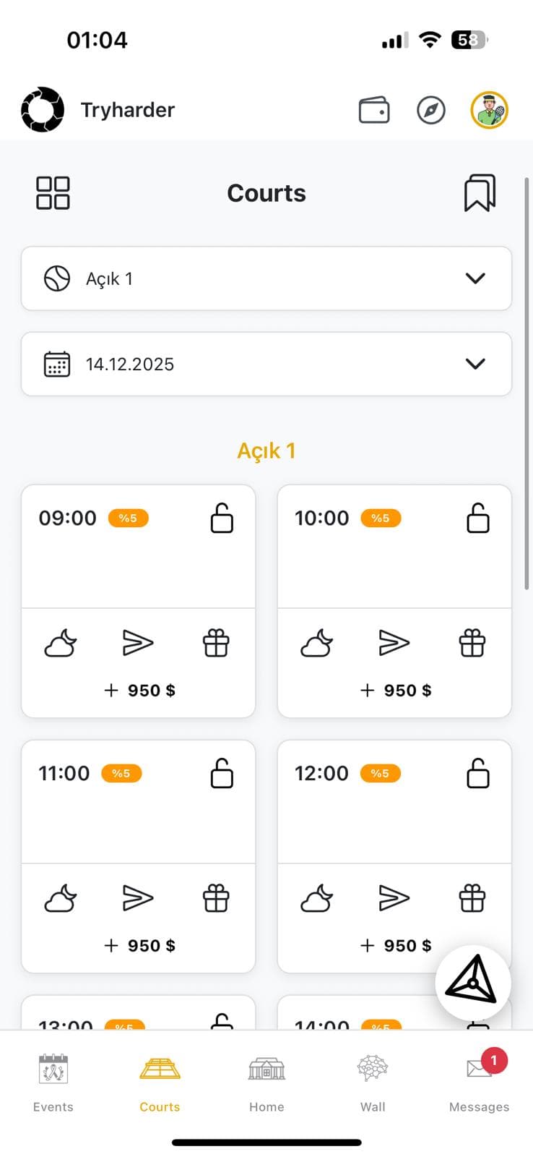Switch to the Home tab
533x1157 pixels.
pos(266,1082)
